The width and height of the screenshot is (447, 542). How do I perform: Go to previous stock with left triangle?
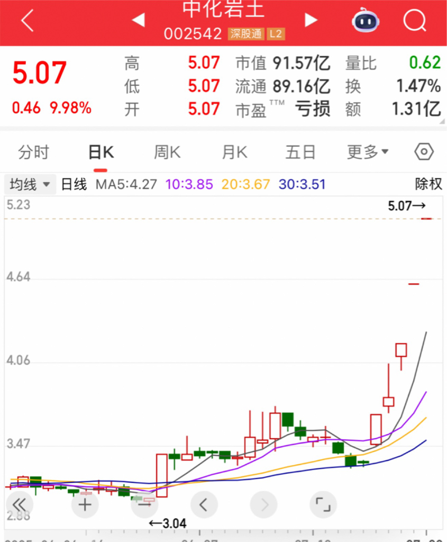click(139, 20)
